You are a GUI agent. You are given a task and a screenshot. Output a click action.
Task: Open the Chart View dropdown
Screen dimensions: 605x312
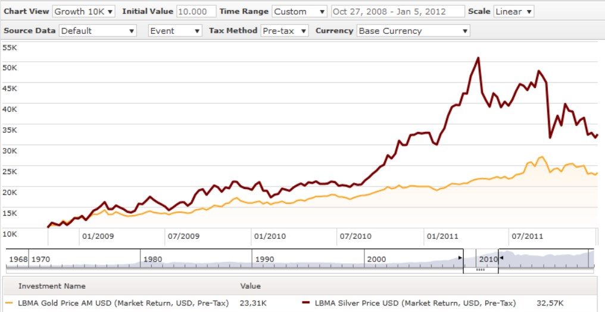coord(84,11)
